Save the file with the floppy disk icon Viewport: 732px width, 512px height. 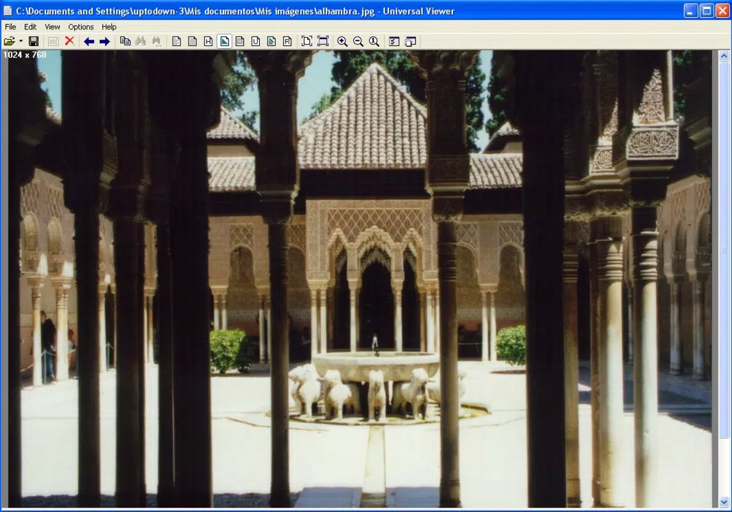(34, 42)
